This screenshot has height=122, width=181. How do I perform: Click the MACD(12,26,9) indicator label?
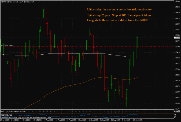13,111
